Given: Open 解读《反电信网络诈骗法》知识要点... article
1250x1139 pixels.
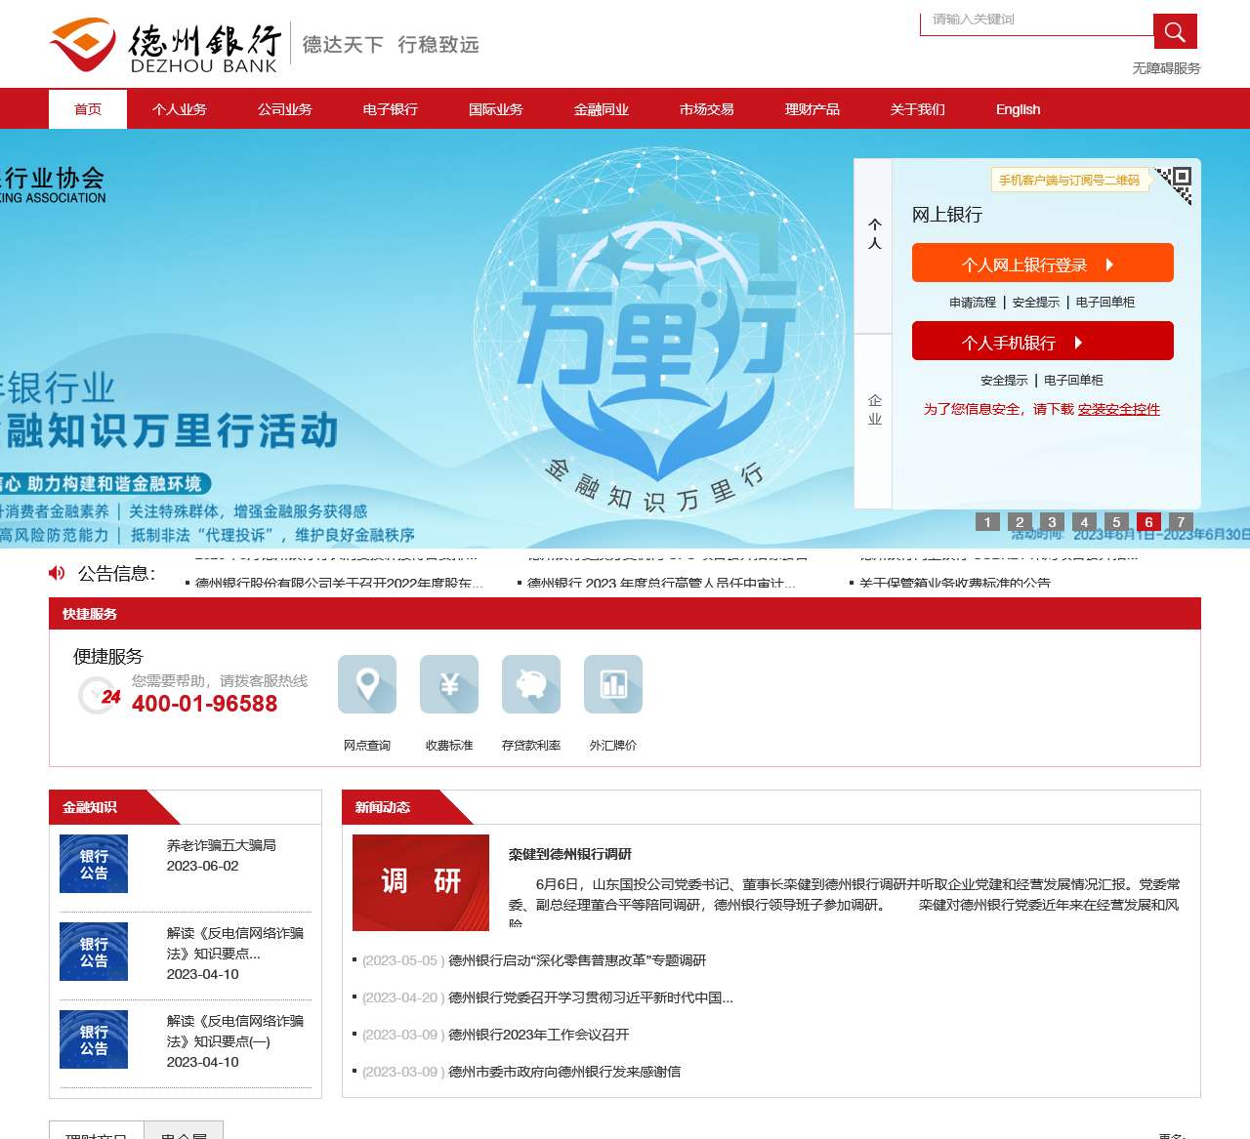Looking at the screenshot, I should coord(235,943).
